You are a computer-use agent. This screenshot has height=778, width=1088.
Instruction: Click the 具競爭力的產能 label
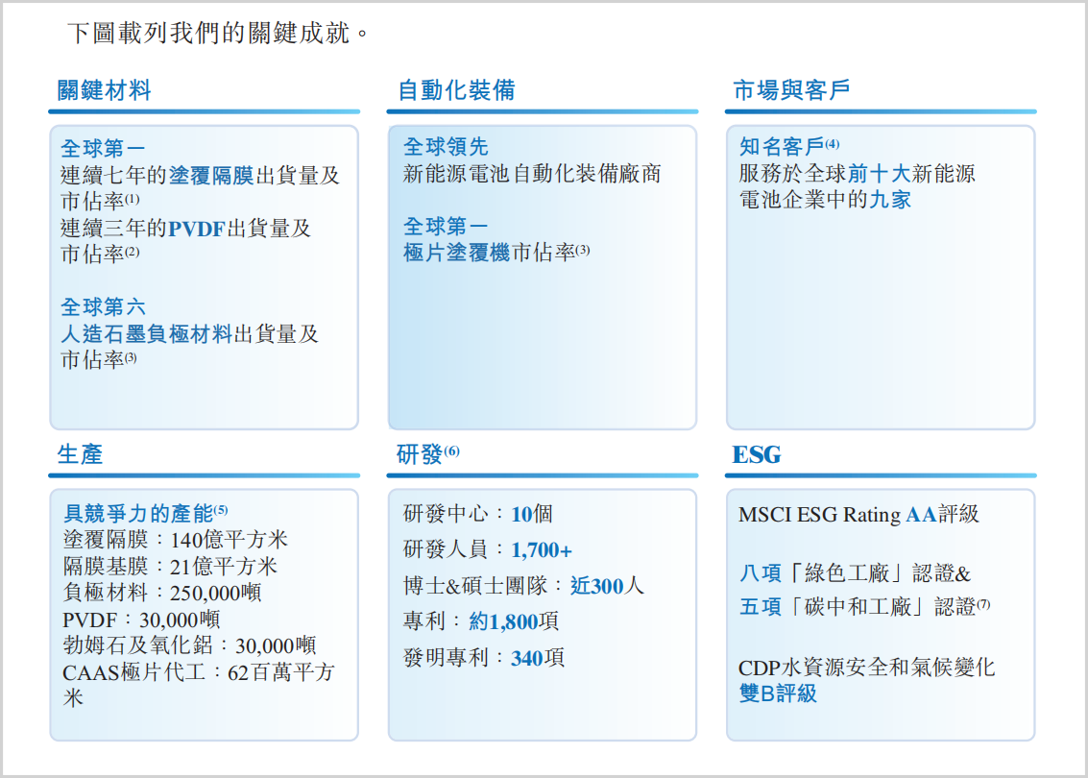[137, 513]
